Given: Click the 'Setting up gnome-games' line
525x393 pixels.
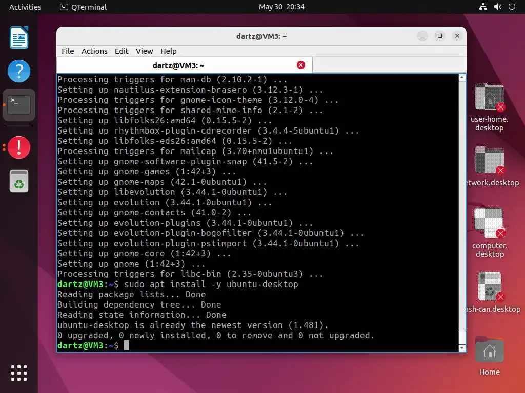Looking at the screenshot, I should pos(147,171).
